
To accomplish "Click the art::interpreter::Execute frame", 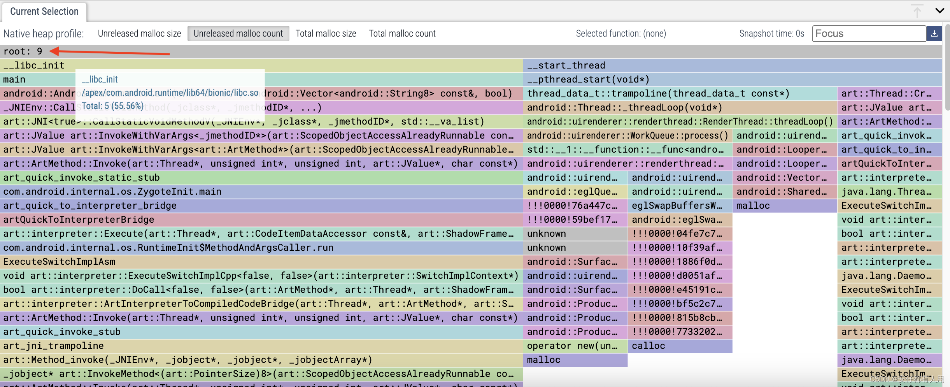I will pyautogui.click(x=261, y=234).
